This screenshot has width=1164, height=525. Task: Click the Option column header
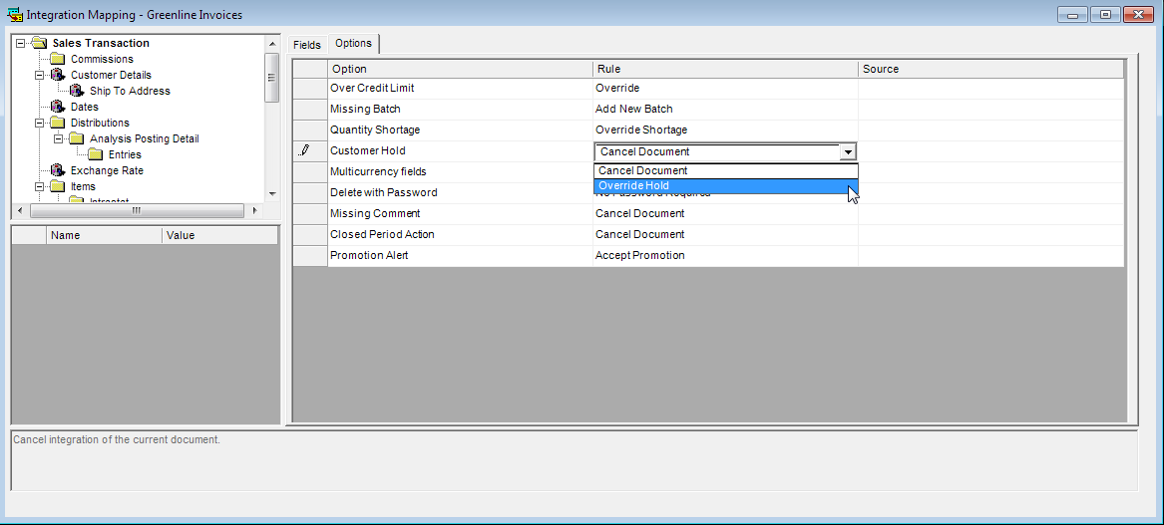(460, 69)
